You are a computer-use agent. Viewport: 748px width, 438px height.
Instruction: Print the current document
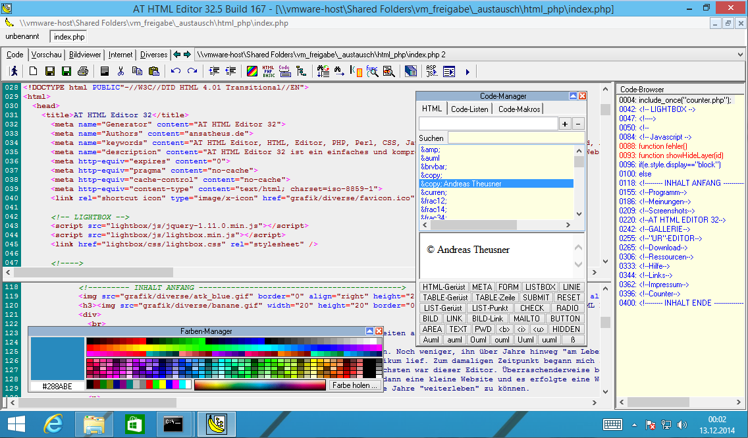click(x=83, y=72)
